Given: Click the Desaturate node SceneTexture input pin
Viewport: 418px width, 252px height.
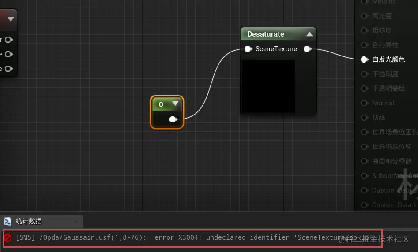Looking at the screenshot, I should coord(248,49).
